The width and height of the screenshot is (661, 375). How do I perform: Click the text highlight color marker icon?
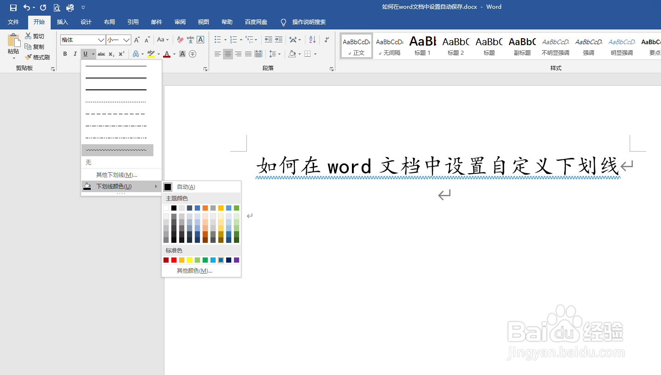(151, 54)
